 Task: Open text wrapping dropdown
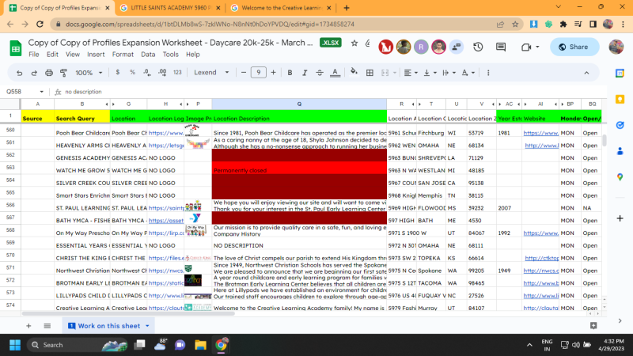[x=449, y=73]
